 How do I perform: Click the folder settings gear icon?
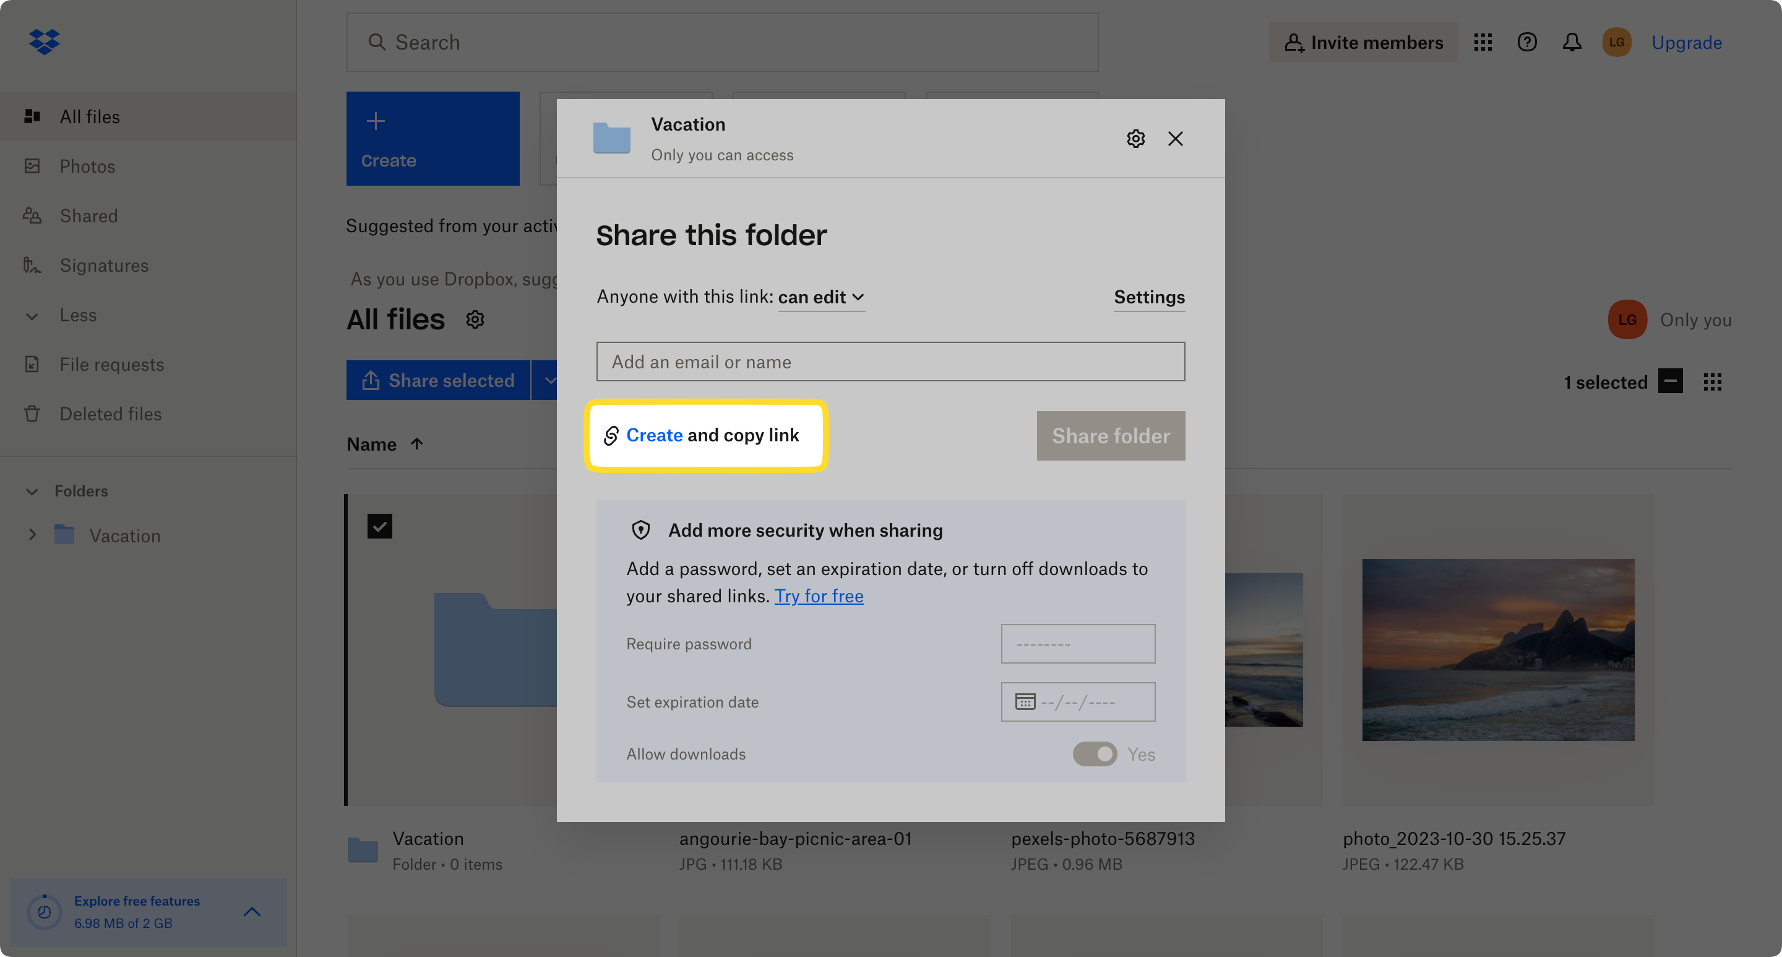(x=1135, y=138)
